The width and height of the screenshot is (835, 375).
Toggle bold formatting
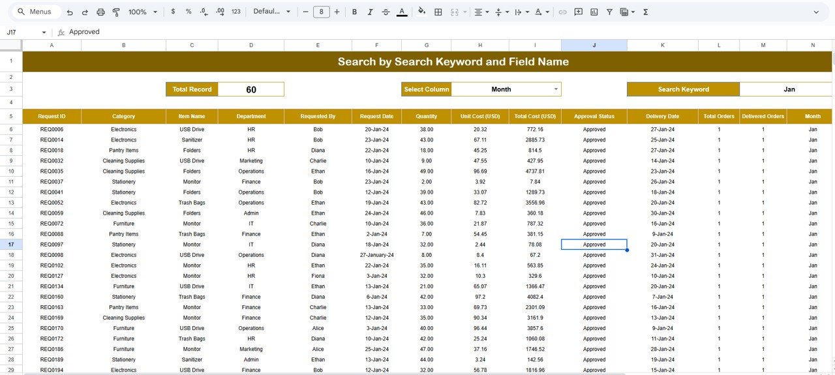pos(354,12)
